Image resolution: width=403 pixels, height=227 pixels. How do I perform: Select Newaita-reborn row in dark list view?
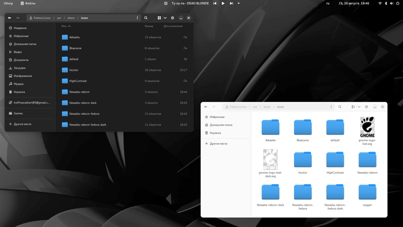[124, 92]
